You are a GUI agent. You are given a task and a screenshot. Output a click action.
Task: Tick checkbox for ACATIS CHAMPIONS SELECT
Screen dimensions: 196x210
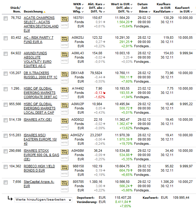coord(5,18)
